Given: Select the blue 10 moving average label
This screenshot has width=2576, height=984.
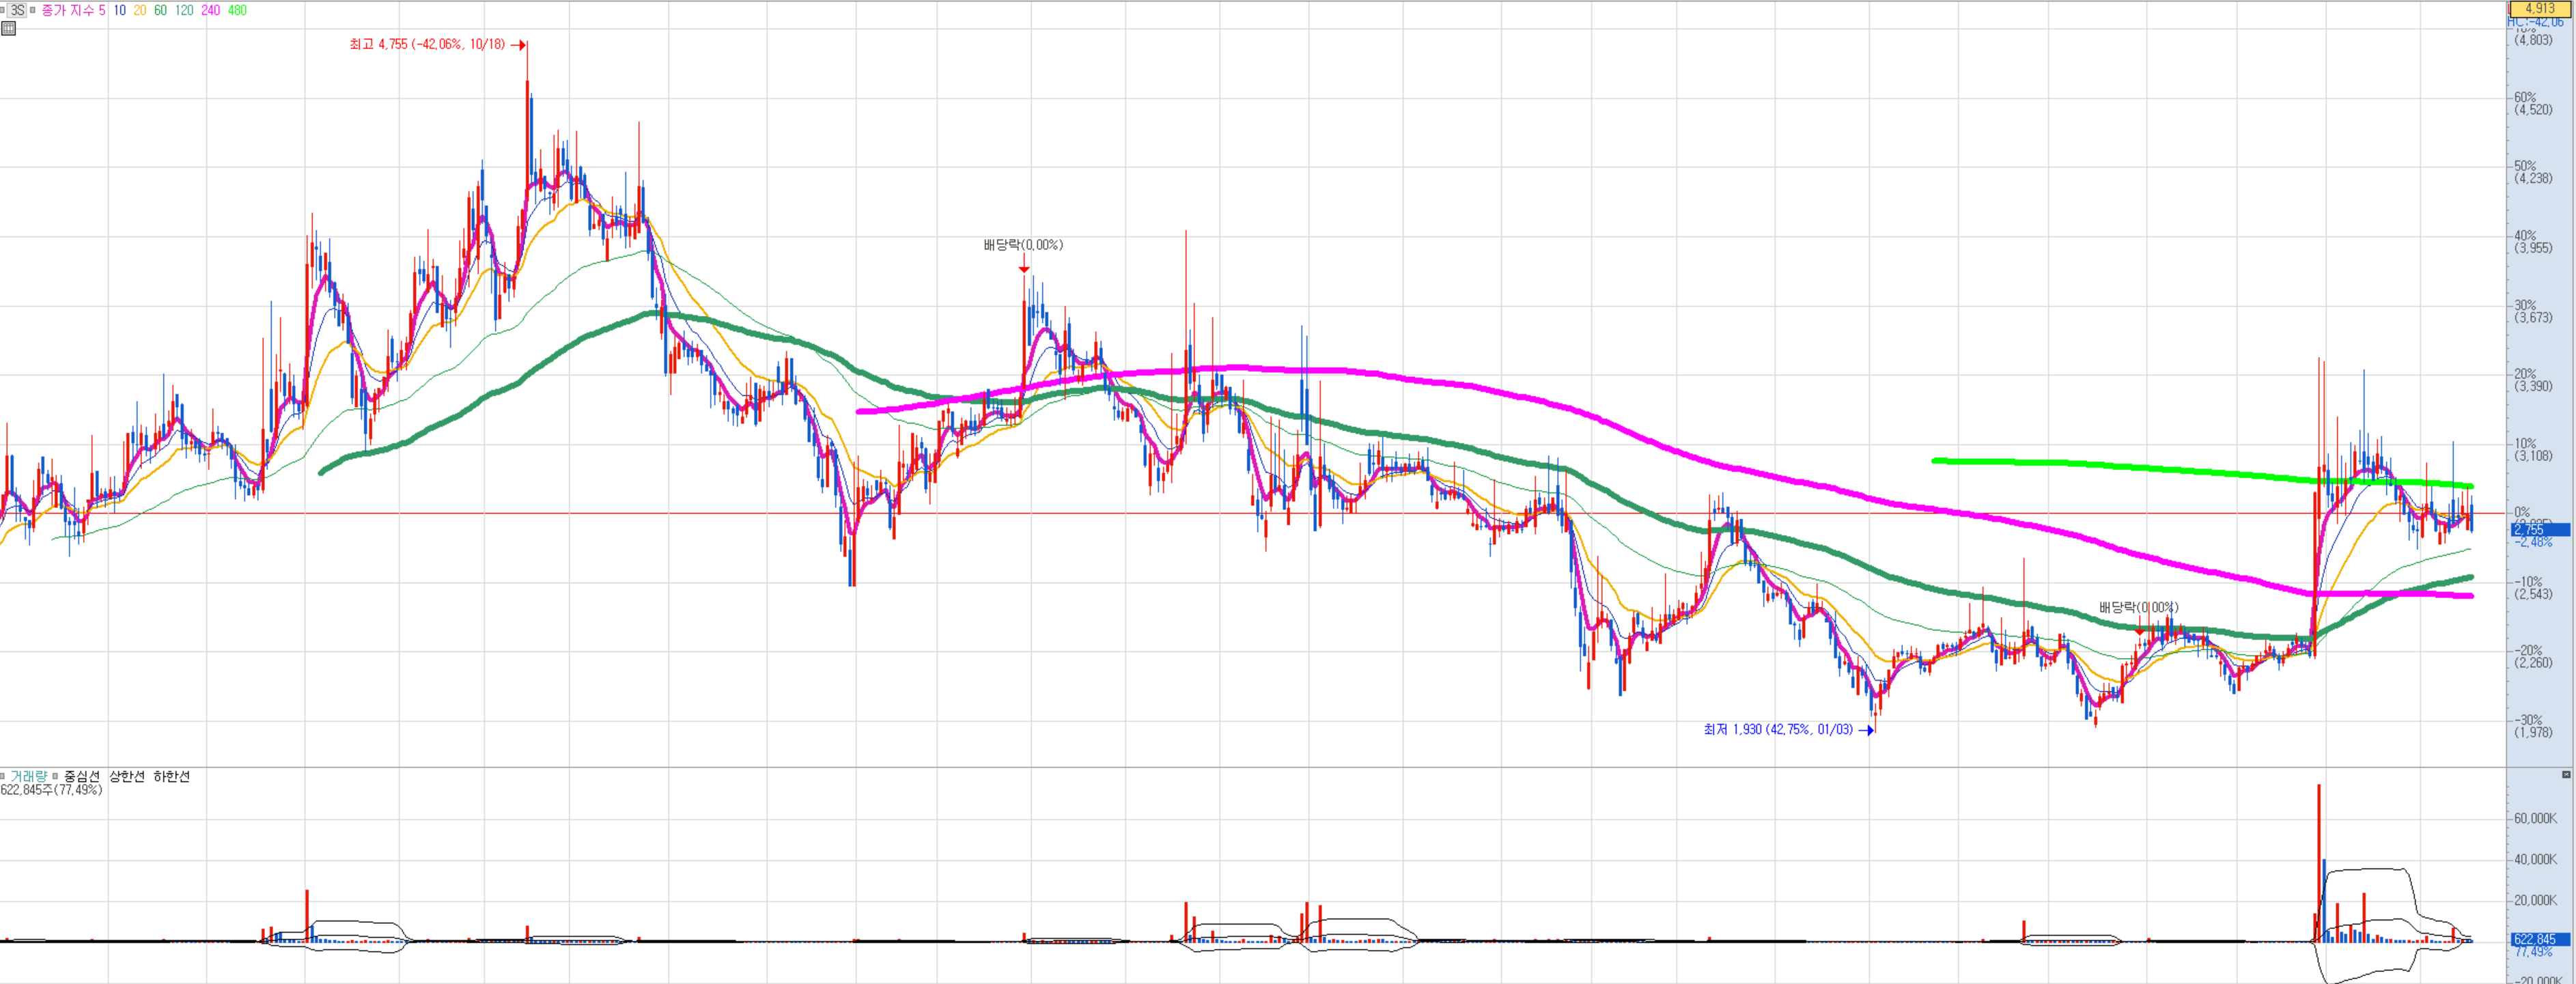Looking at the screenshot, I should tap(119, 10).
